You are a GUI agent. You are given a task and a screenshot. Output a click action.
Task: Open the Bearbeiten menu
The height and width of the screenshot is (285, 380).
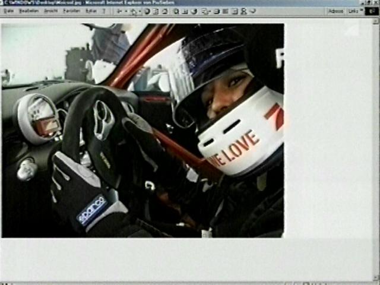click(x=28, y=11)
